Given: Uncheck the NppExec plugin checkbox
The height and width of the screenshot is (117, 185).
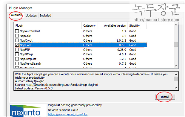Looking at the screenshot, I should click(17, 45).
